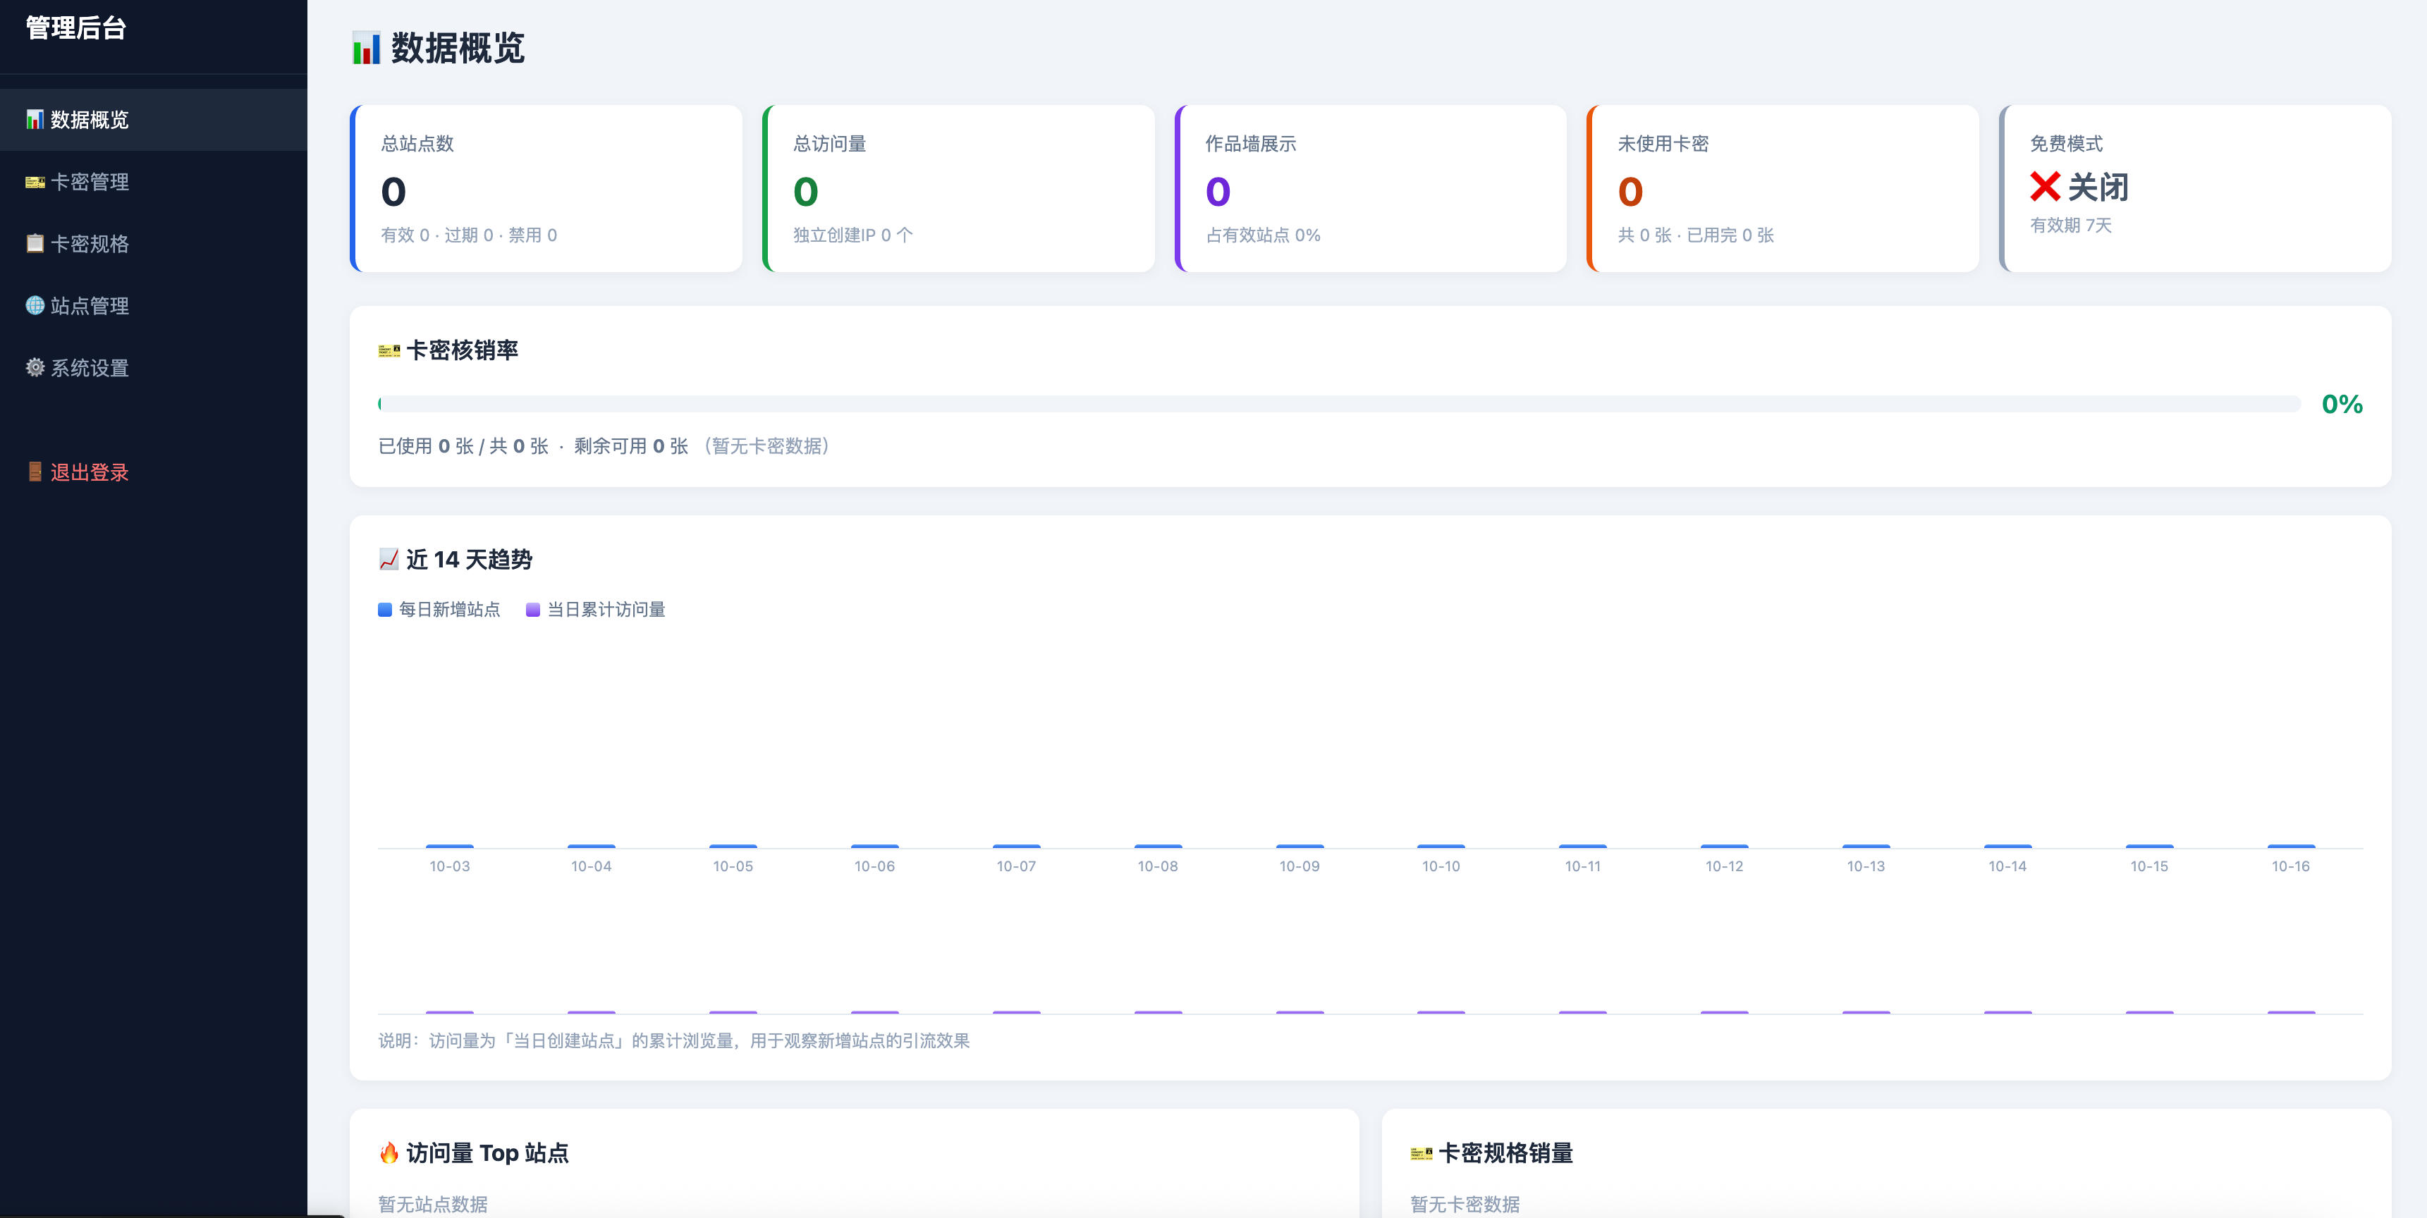This screenshot has width=2427, height=1218.
Task: Click the red X icon in 免费模式 card
Action: 2045,187
